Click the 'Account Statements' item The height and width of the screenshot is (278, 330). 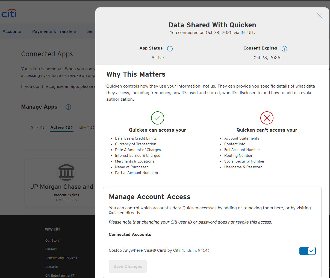[241, 138]
